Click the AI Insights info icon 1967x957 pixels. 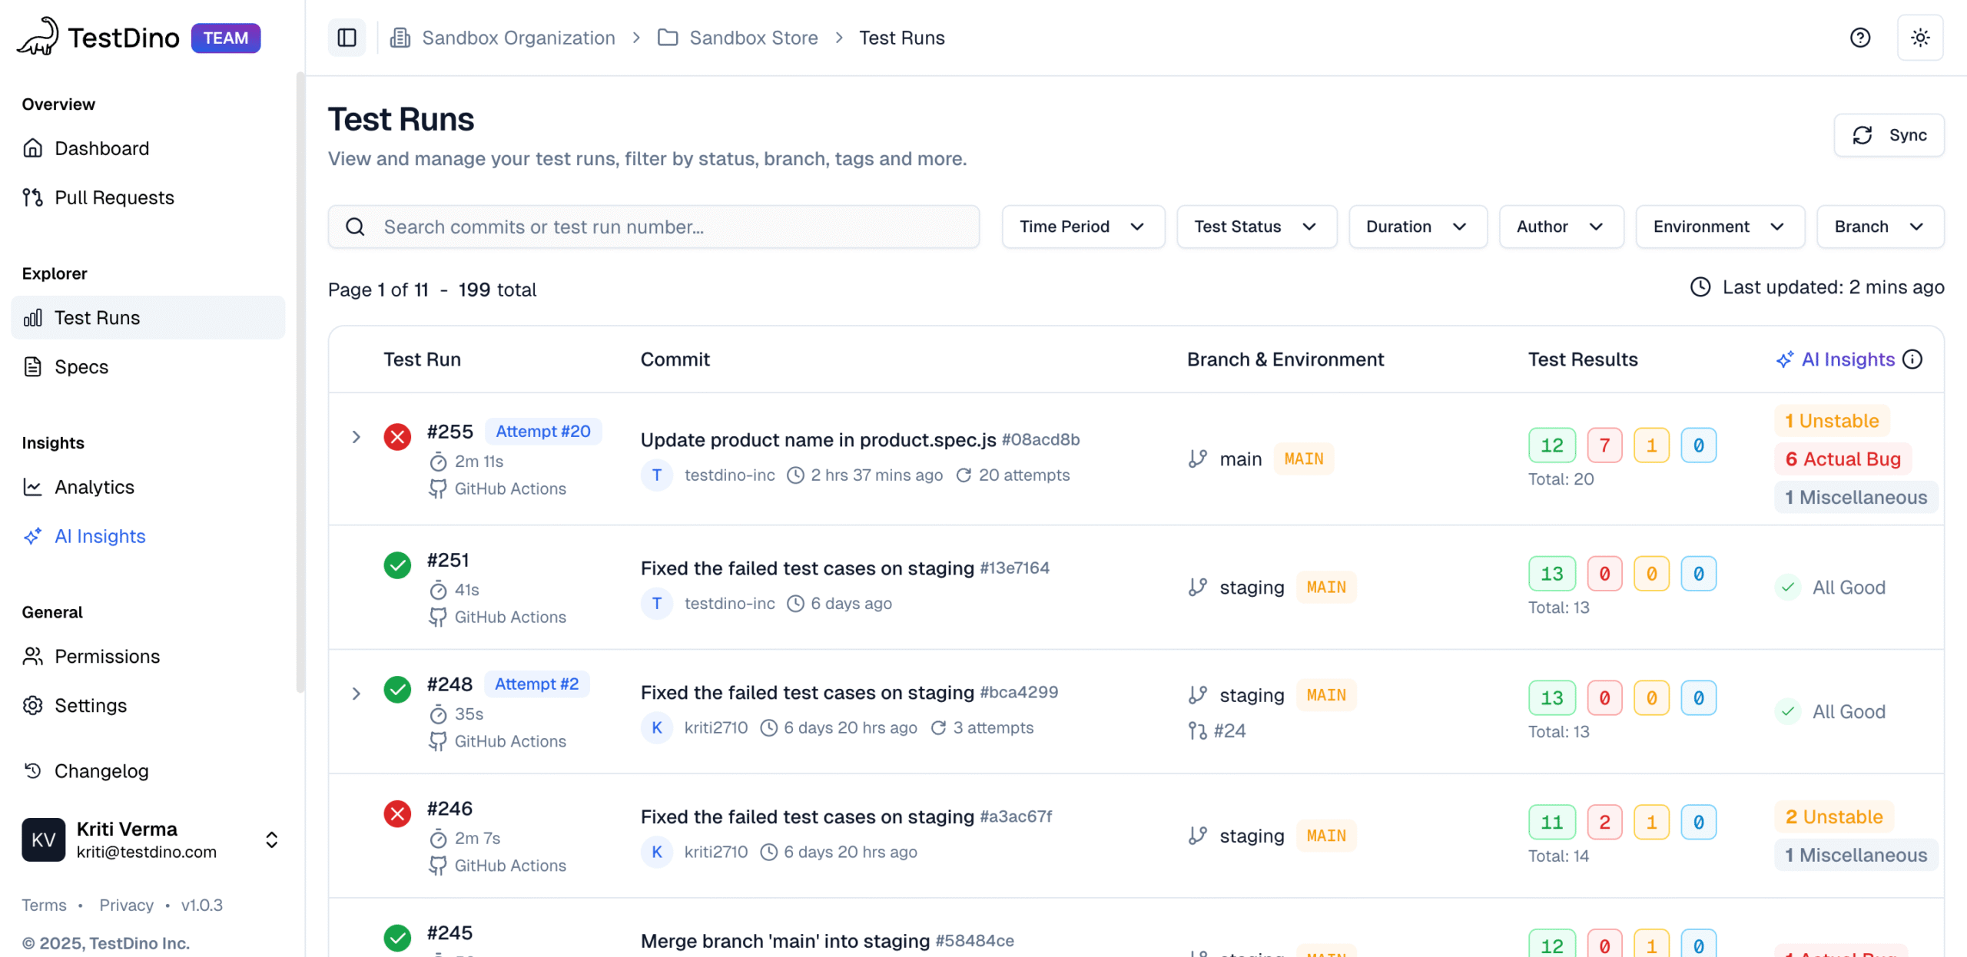[1912, 359]
